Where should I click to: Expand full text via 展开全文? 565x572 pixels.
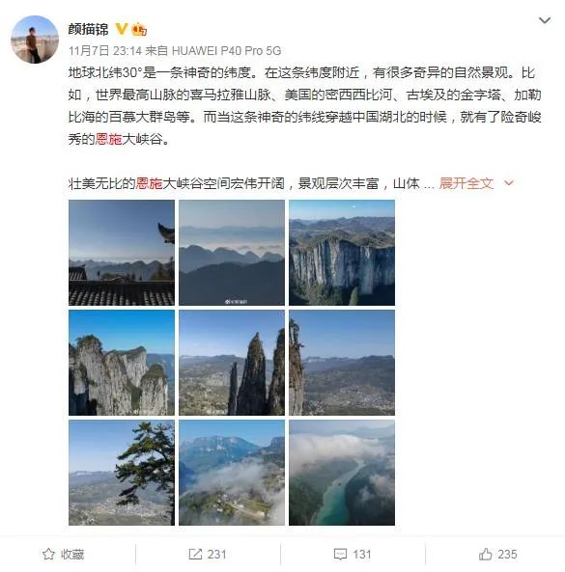pyautogui.click(x=466, y=183)
